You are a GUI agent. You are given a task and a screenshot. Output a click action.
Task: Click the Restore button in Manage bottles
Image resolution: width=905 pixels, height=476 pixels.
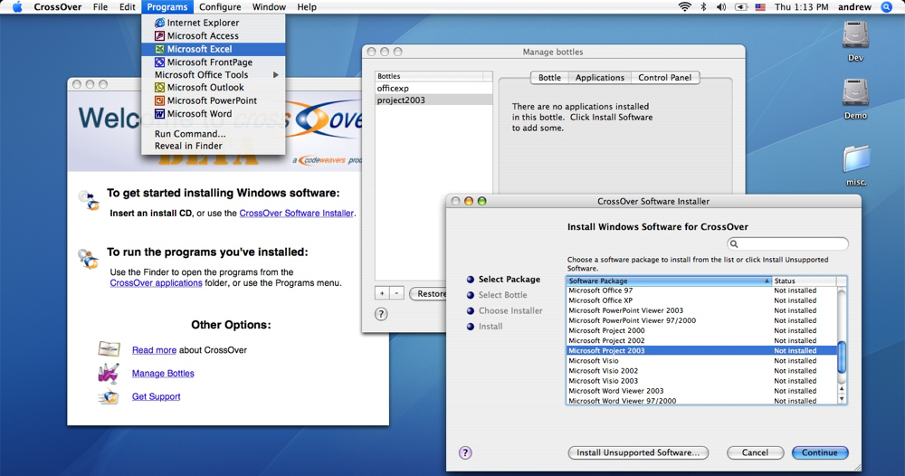point(428,294)
